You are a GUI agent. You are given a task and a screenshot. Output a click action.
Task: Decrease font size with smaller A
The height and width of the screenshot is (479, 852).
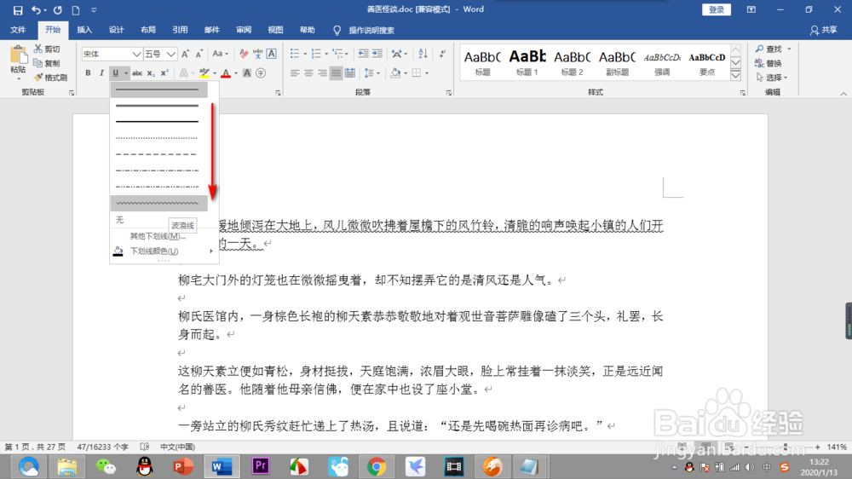199,54
